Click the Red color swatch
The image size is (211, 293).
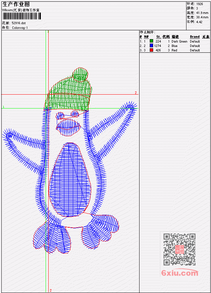coord(151,50)
